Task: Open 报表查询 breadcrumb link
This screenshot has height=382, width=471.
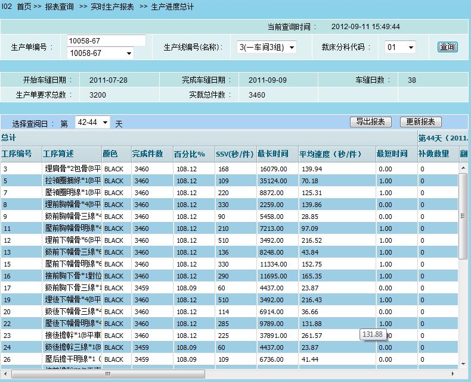Action: point(60,7)
